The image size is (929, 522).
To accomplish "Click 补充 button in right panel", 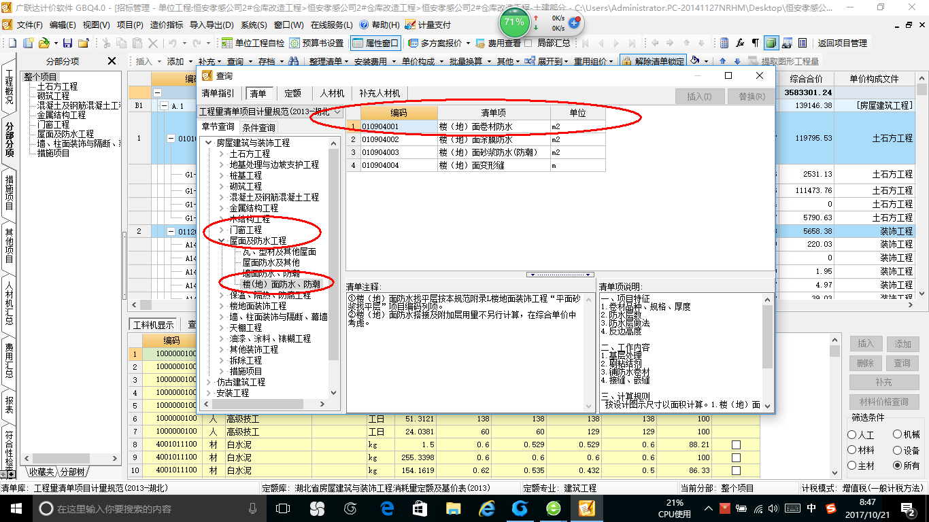I will (883, 382).
